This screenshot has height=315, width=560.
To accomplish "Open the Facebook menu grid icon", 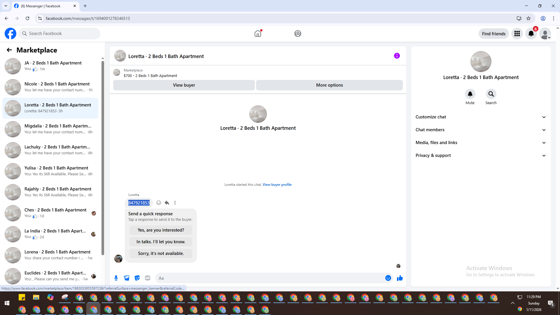I will [517, 34].
